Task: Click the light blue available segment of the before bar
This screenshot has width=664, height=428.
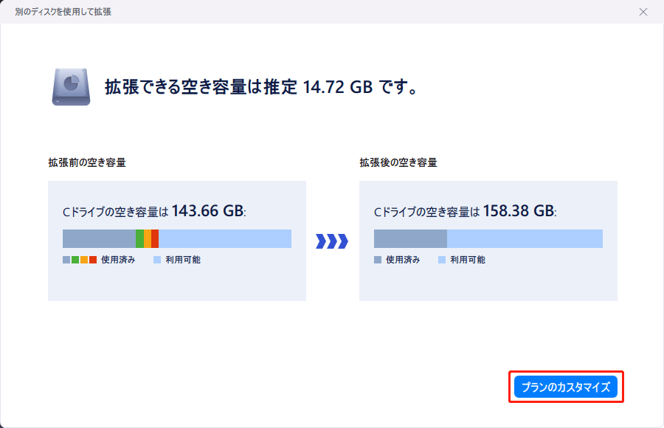Action: pos(225,238)
